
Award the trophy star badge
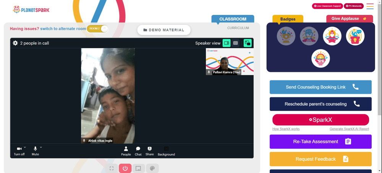[x=286, y=36]
